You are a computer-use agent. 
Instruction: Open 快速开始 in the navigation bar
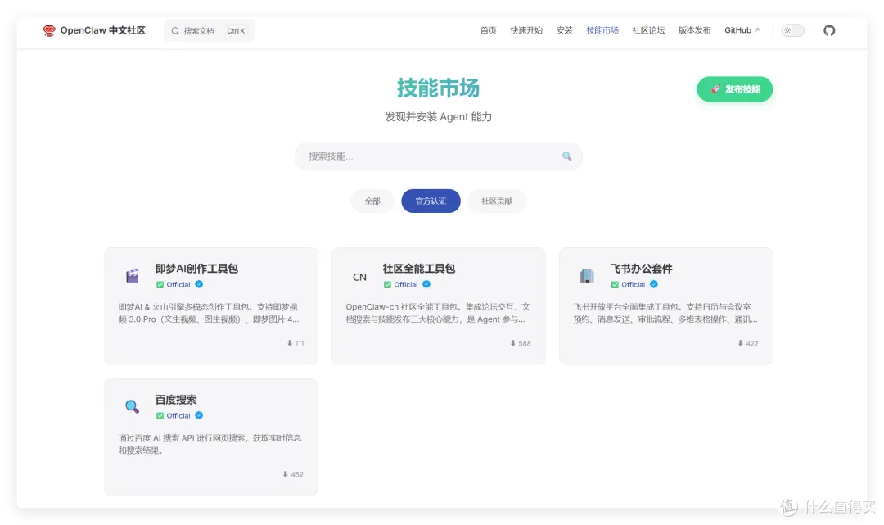526,30
